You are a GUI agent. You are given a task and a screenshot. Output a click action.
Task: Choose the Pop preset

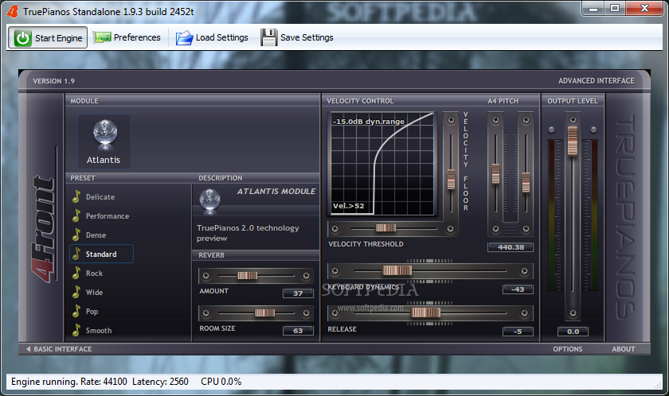(92, 311)
